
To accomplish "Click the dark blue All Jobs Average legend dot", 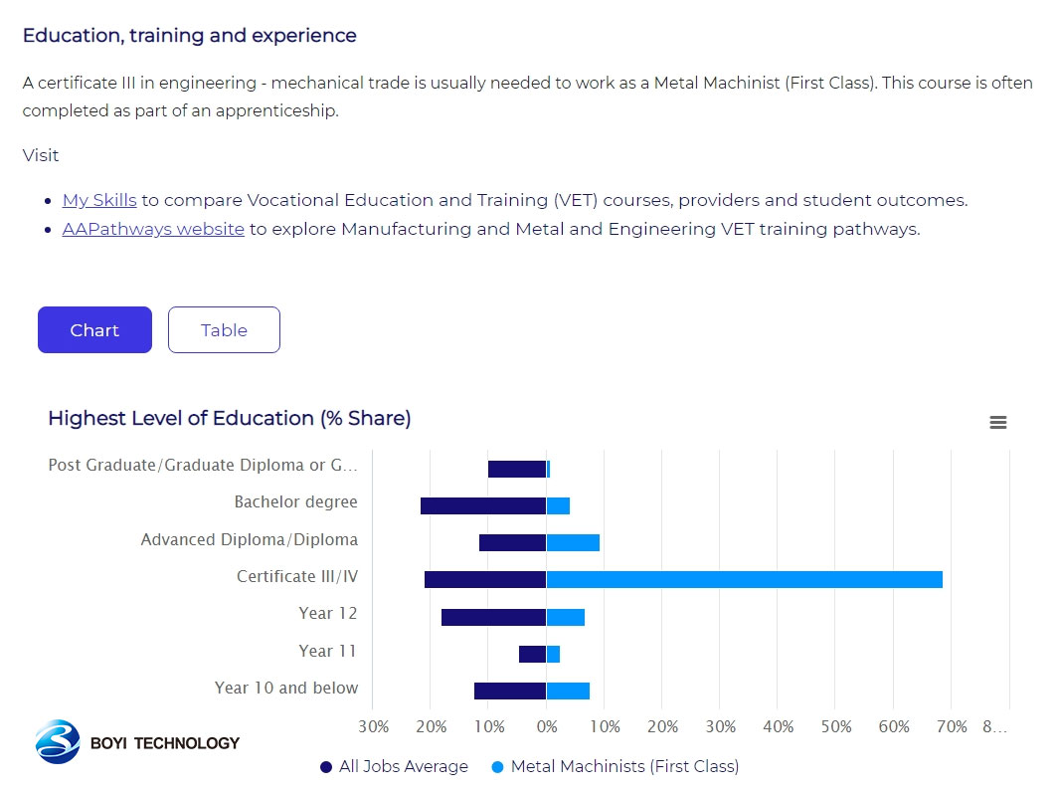I will [326, 767].
